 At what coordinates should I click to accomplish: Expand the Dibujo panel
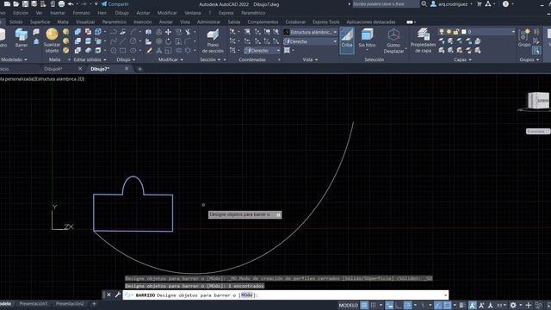click(126, 59)
